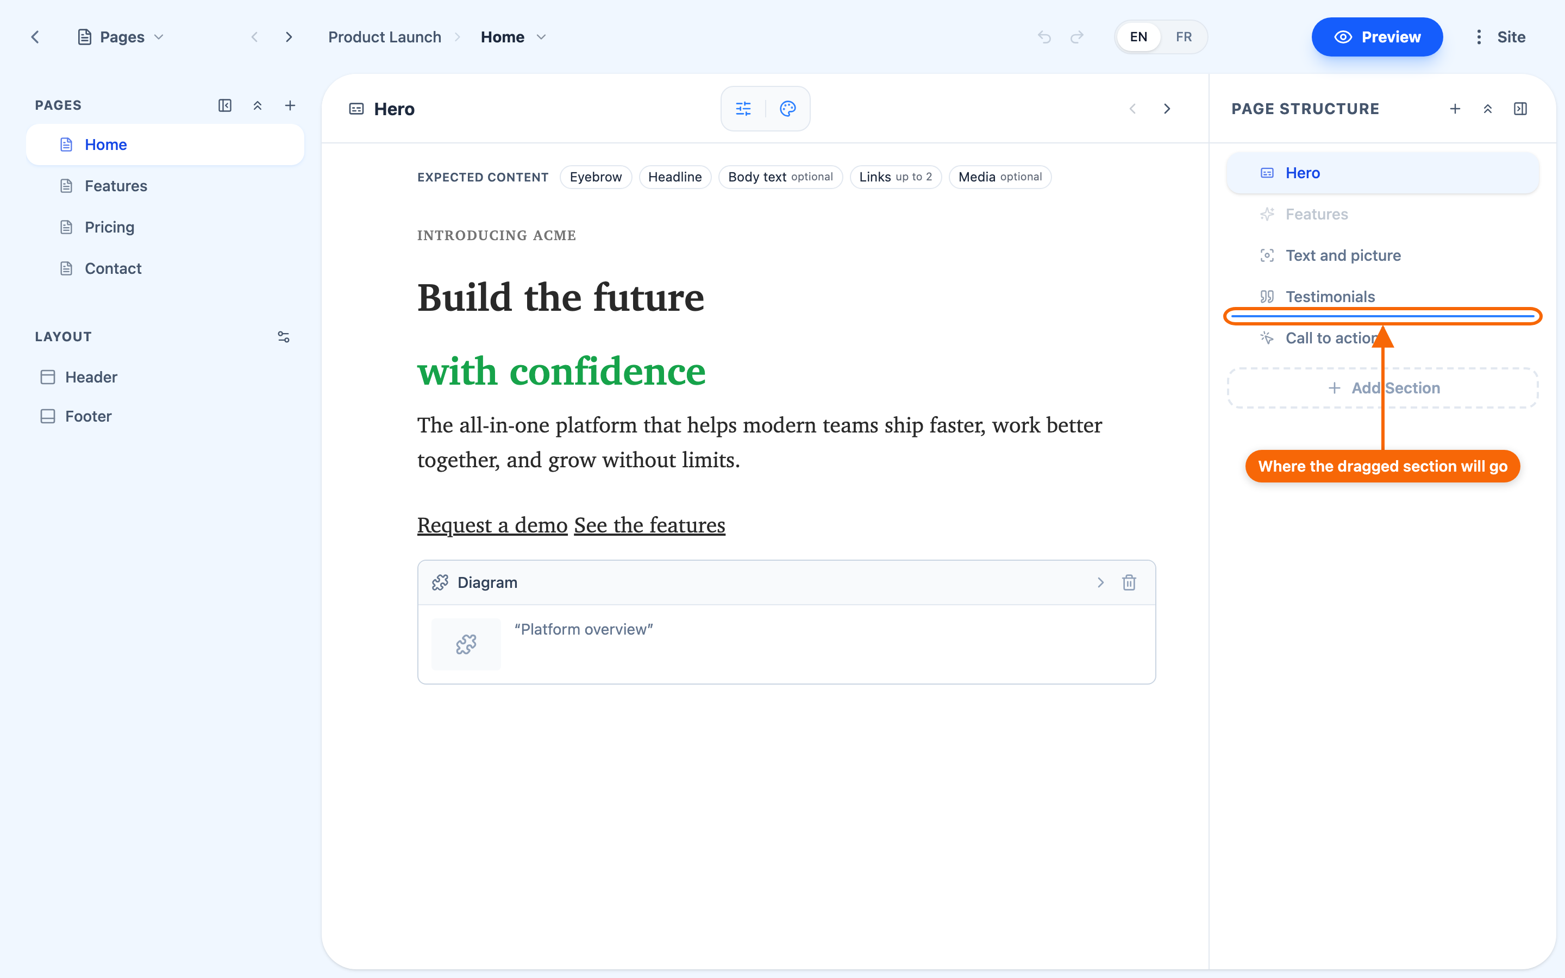Switch to section design palette tab
The height and width of the screenshot is (978, 1565).
pyautogui.click(x=788, y=109)
